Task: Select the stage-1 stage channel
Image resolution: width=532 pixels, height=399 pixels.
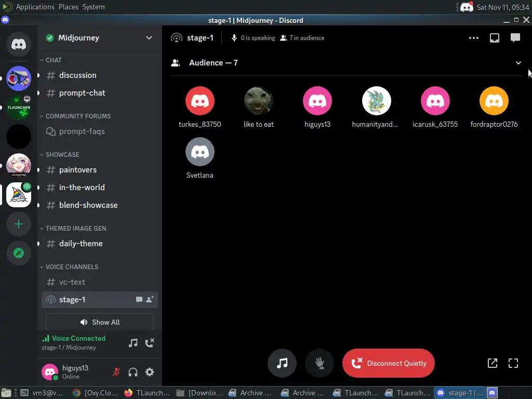Action: 100,300
